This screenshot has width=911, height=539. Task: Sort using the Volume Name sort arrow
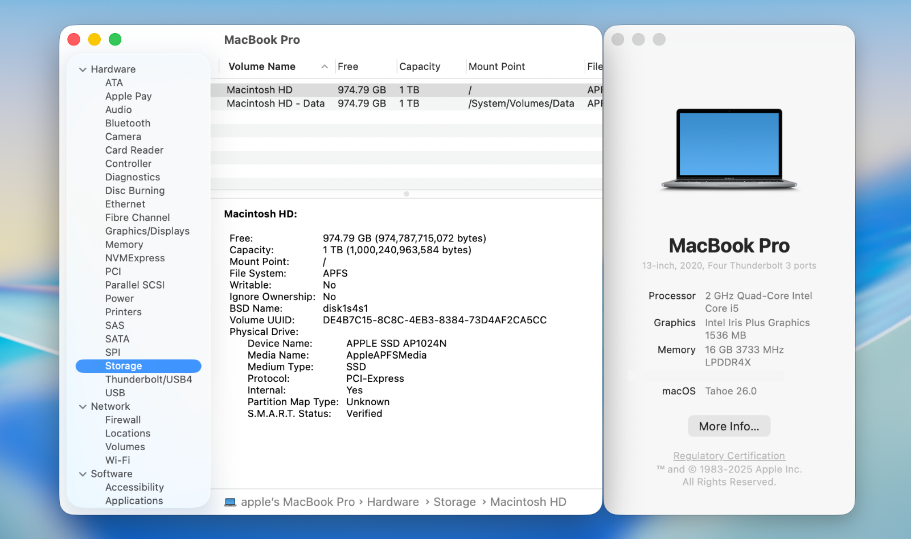(325, 67)
